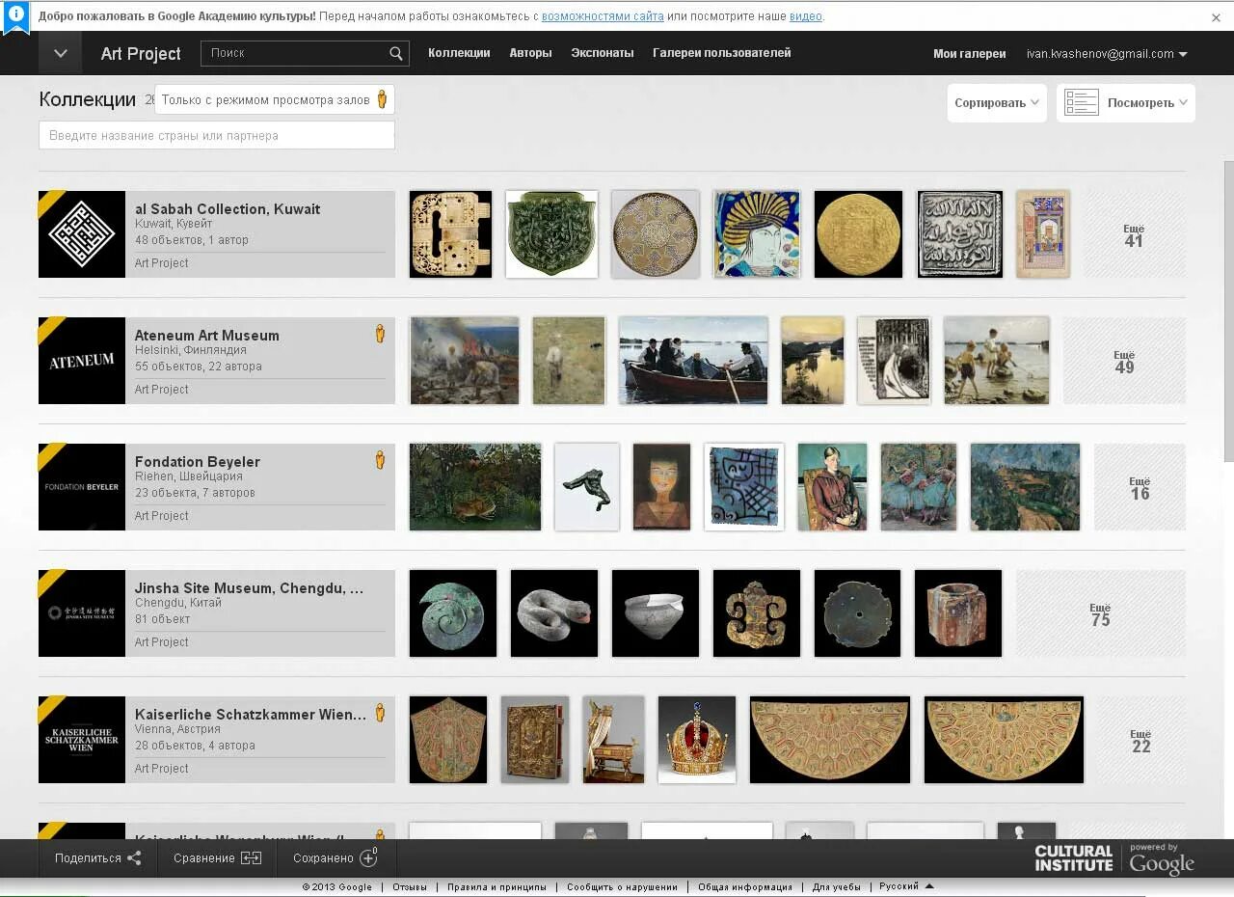Screen dimensions: 1234x897
Task: Click the blue info icon
Action: [15, 16]
